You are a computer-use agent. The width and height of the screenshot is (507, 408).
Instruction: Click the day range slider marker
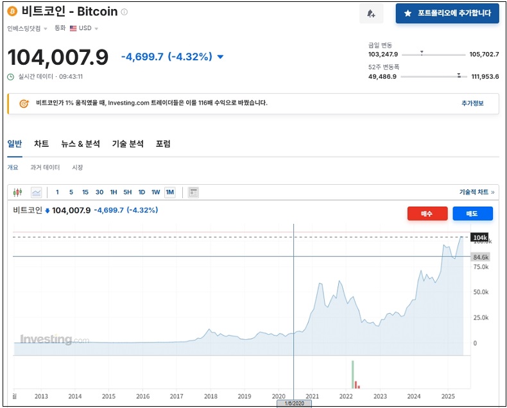click(422, 53)
